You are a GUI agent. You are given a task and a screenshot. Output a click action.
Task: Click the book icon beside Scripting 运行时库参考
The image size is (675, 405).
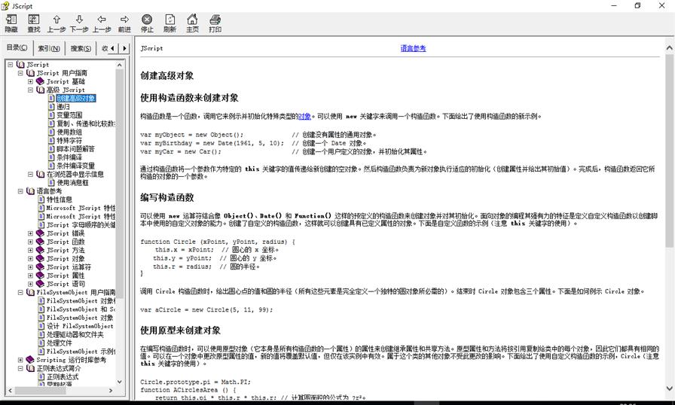click(30, 359)
